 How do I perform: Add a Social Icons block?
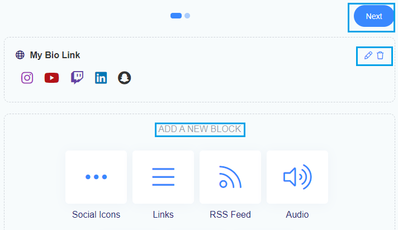coord(96,177)
